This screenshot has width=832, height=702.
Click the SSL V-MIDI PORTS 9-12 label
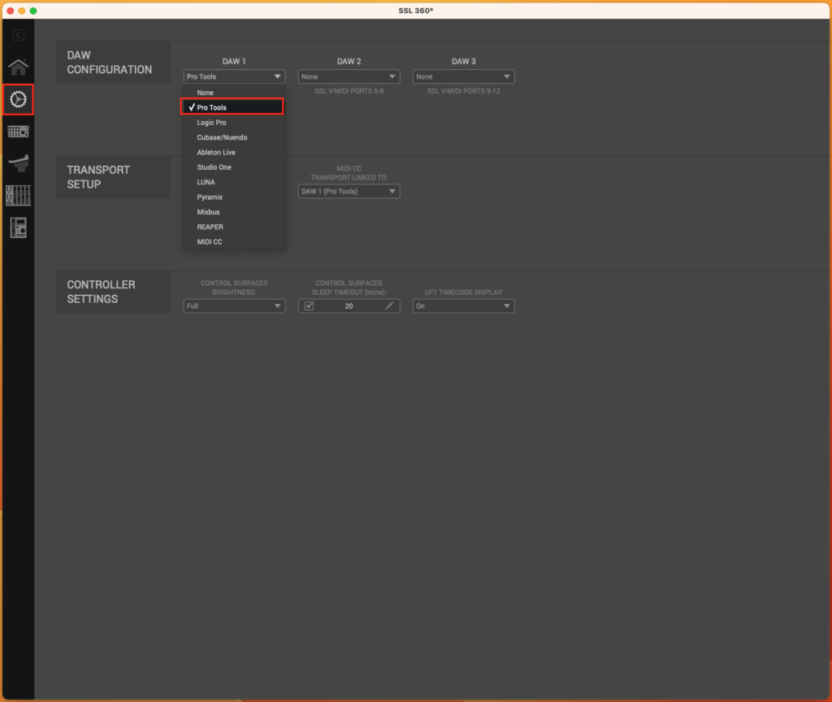coord(463,91)
